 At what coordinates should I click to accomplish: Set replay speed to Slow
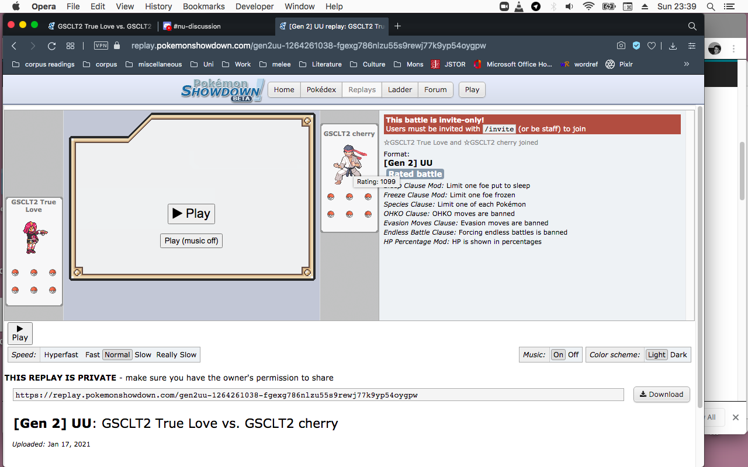[143, 354]
